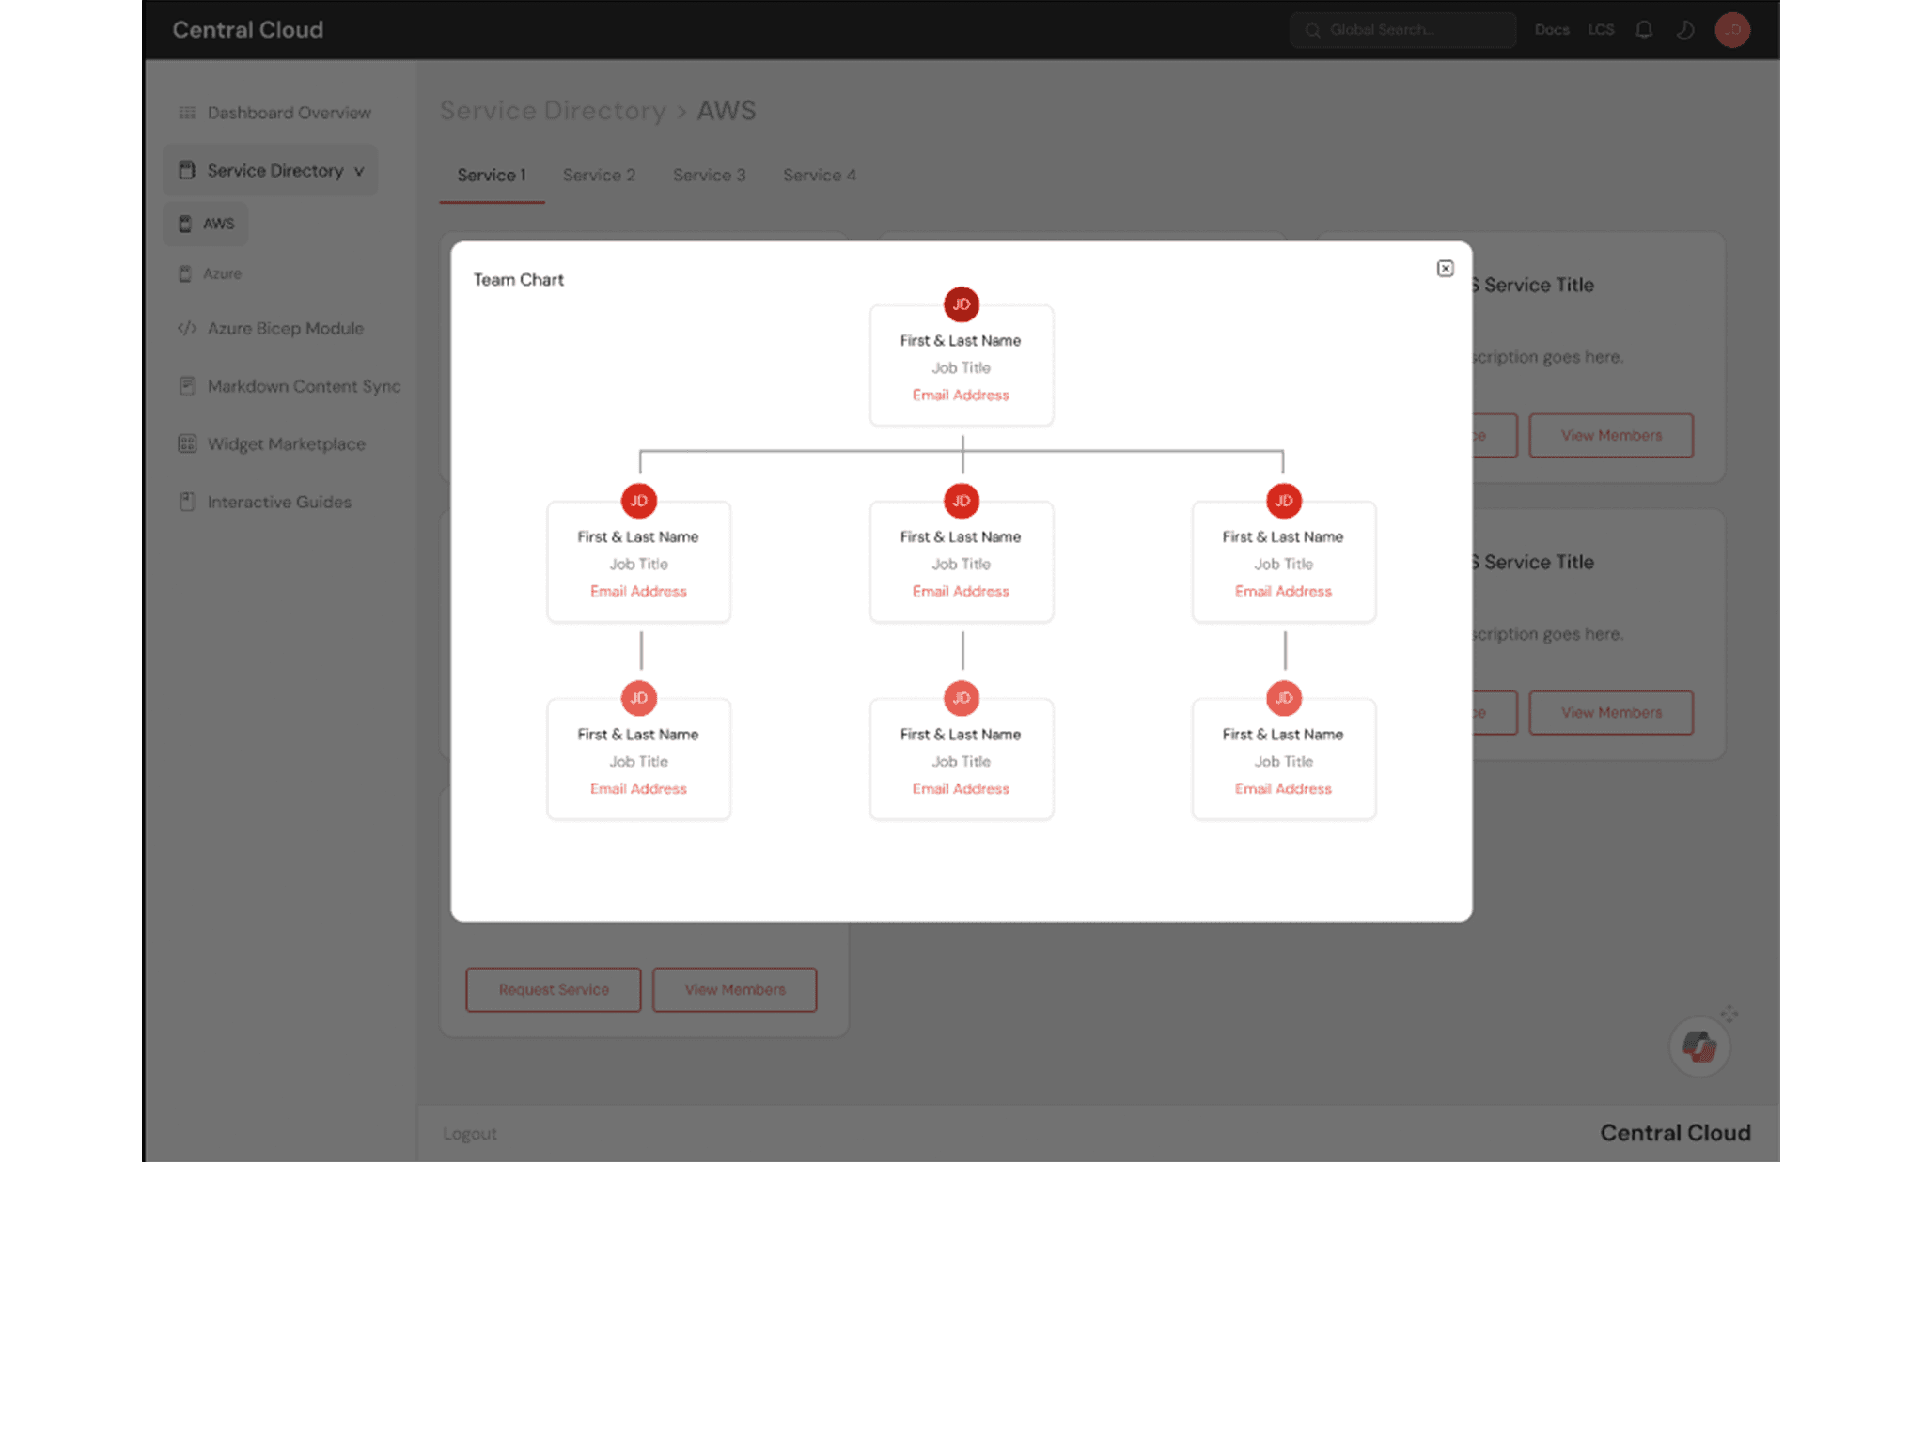Click the small expand arrows above the Copilot icon

click(1729, 1015)
